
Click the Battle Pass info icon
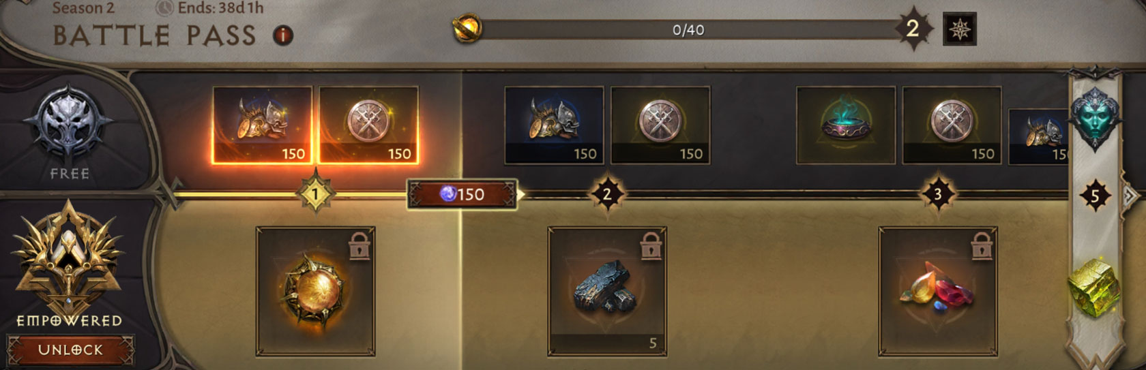pos(283,35)
